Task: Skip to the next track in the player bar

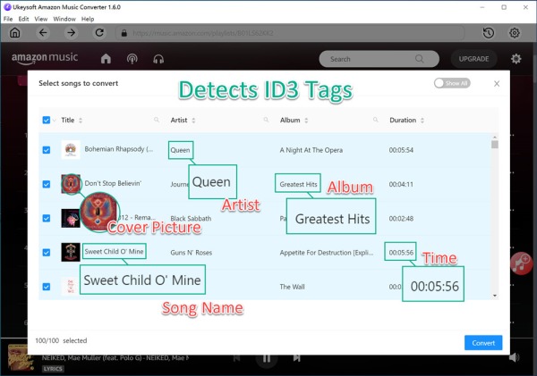Action: coord(296,357)
